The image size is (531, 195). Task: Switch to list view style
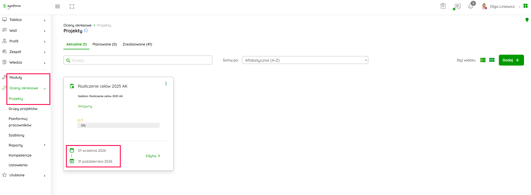[483, 60]
